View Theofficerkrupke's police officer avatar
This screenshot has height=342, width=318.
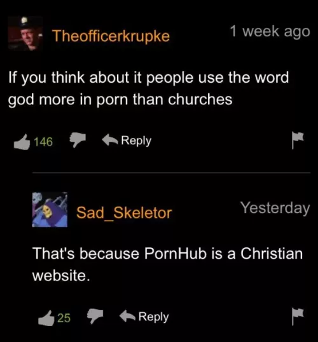[x=25, y=33]
